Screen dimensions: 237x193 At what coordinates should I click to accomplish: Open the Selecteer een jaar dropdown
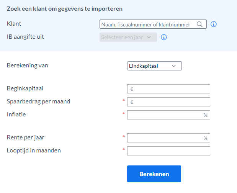pos(128,37)
